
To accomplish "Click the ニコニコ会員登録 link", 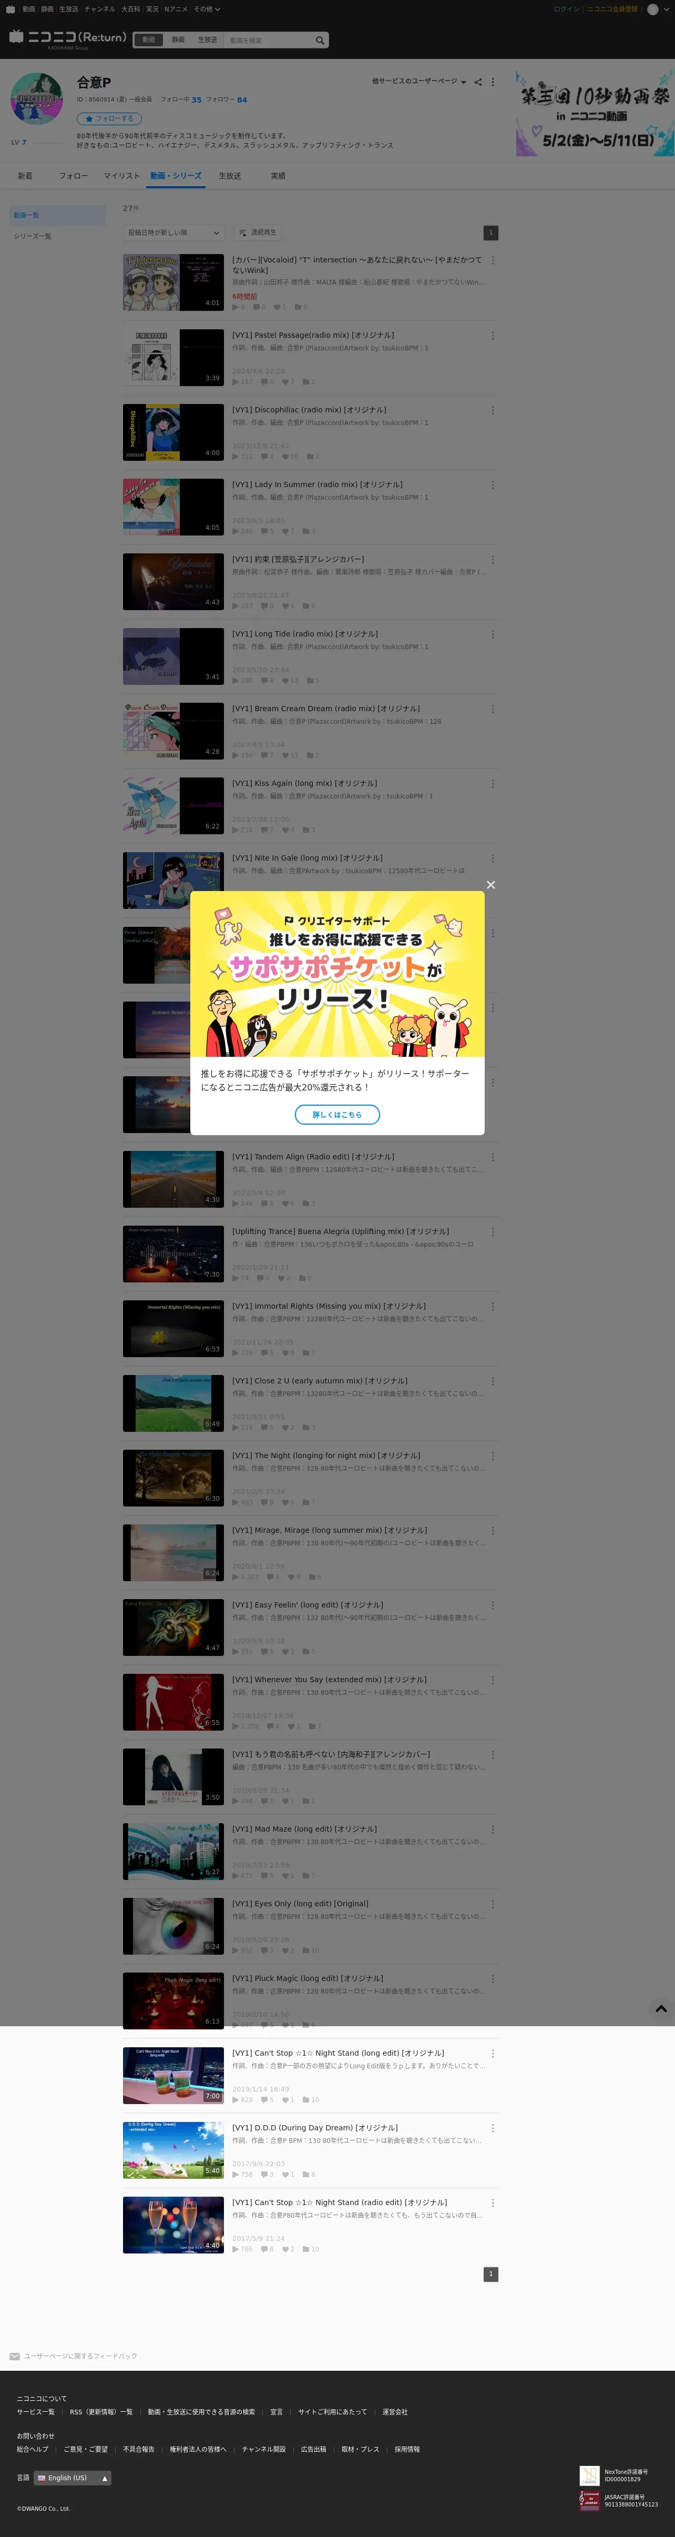I will (612, 9).
